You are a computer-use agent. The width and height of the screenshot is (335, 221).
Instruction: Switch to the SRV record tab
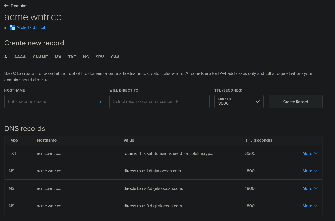click(100, 57)
